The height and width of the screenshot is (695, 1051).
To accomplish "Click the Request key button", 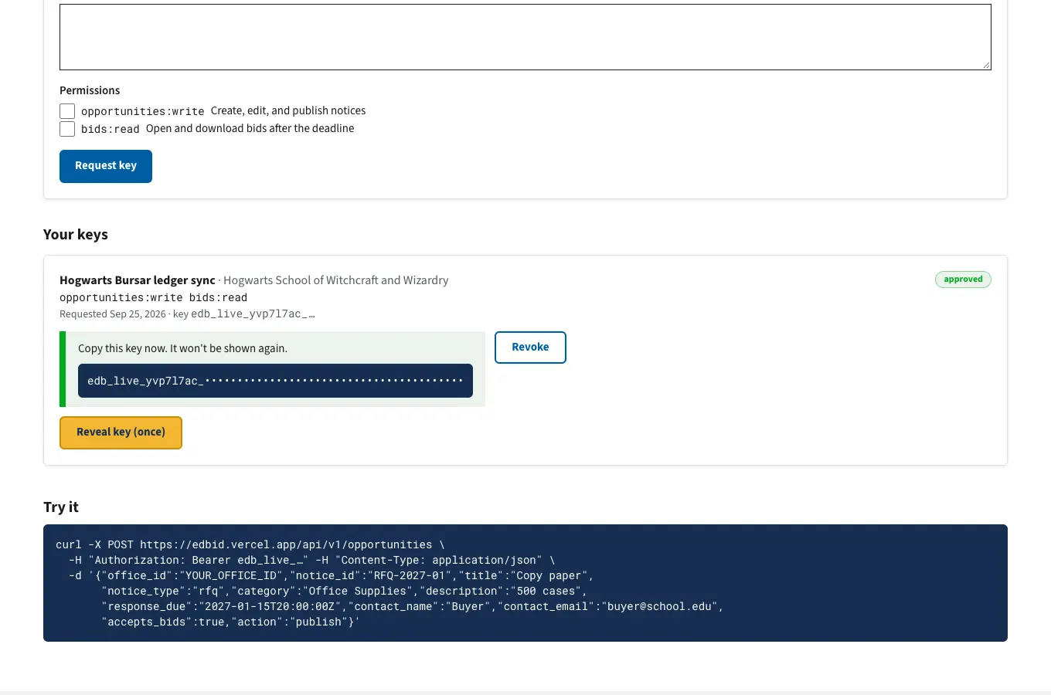I will [x=106, y=166].
